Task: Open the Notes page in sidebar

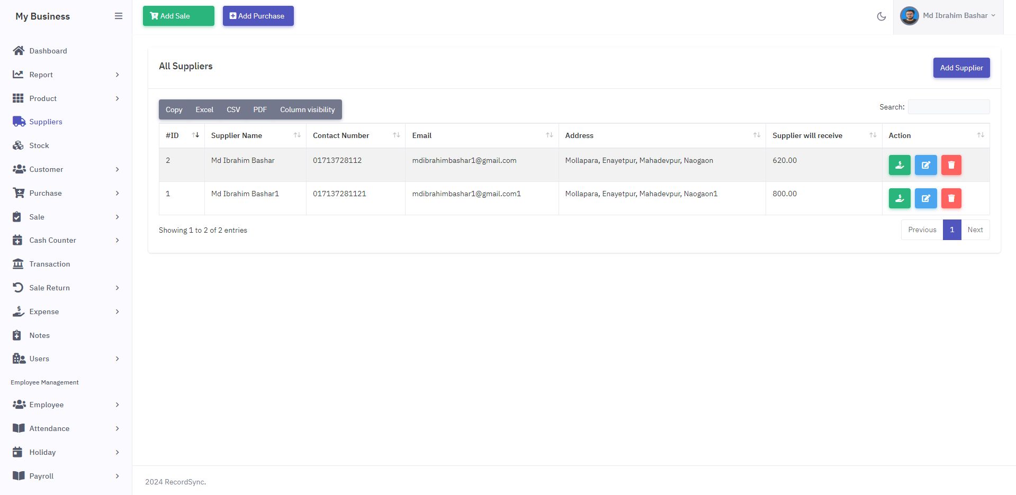Action: (39, 335)
